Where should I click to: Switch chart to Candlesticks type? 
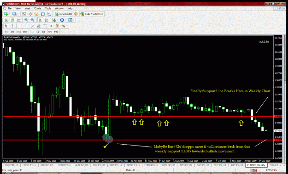click(x=13, y=20)
